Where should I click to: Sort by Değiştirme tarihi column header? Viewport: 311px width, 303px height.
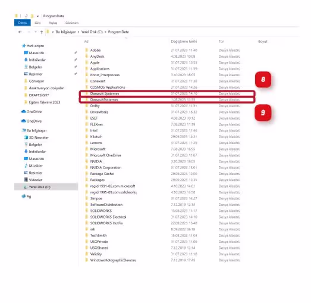point(184,41)
